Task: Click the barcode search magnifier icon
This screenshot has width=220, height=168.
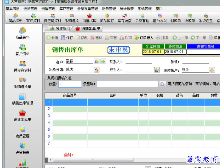Action: 163,84
